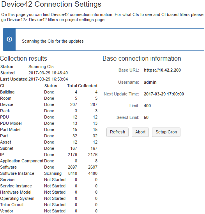Click the Not Started status for Hardware Model
The width and height of the screenshot is (205, 214).
coord(55,192)
